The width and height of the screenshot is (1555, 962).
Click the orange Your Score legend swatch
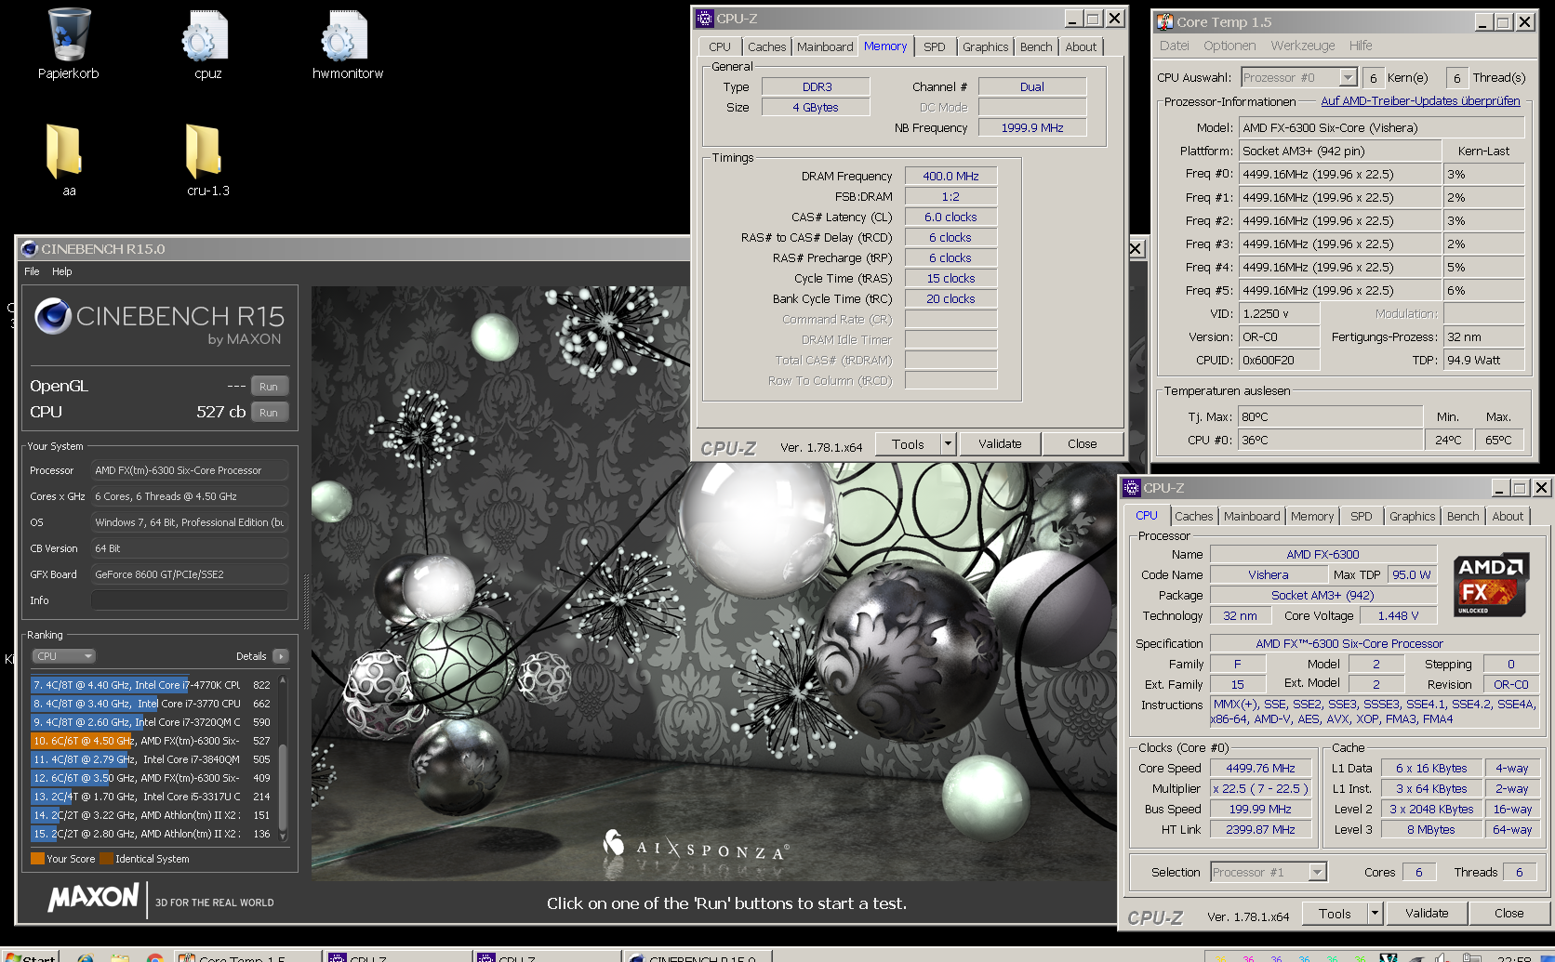(37, 859)
